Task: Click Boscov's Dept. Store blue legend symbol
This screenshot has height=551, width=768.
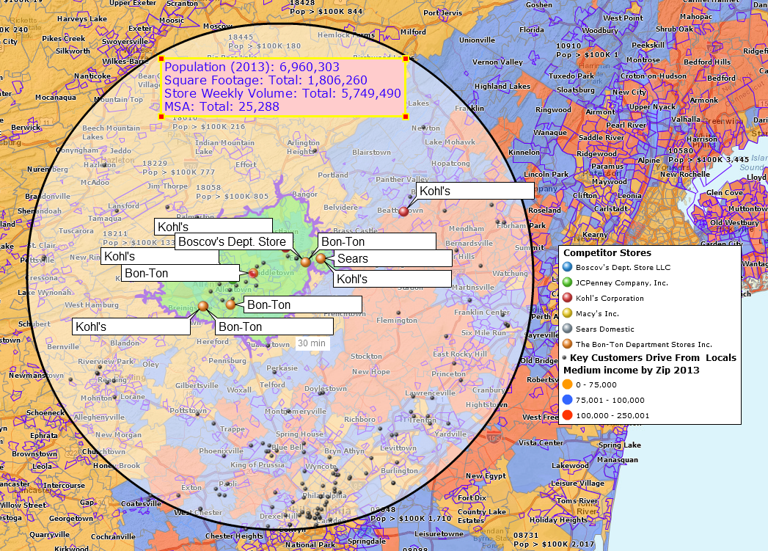Action: [567, 267]
